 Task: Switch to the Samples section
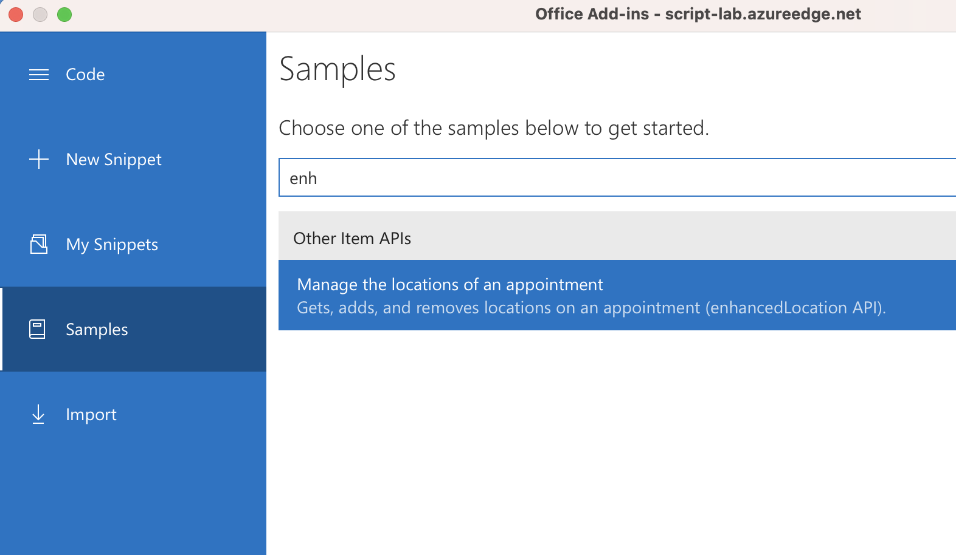tap(96, 329)
